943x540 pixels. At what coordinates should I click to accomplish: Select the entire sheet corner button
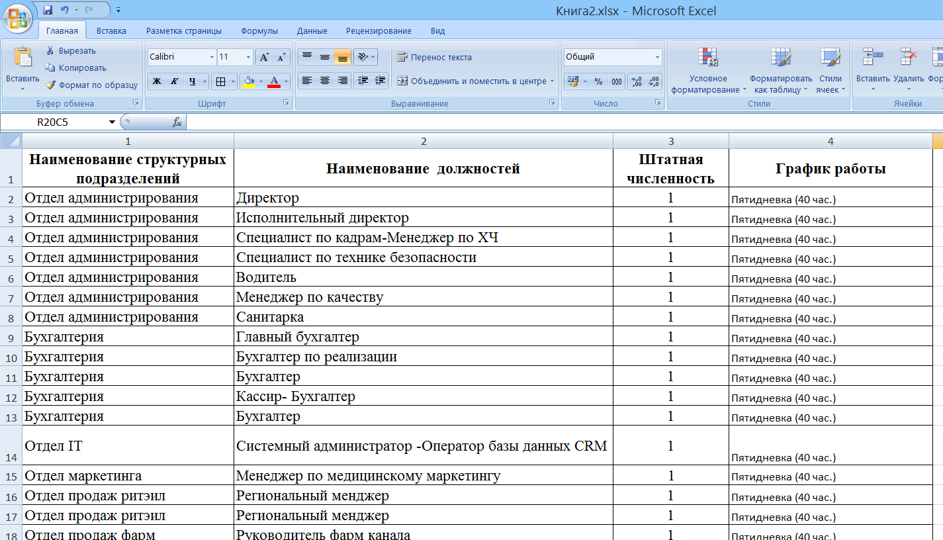pos(11,141)
